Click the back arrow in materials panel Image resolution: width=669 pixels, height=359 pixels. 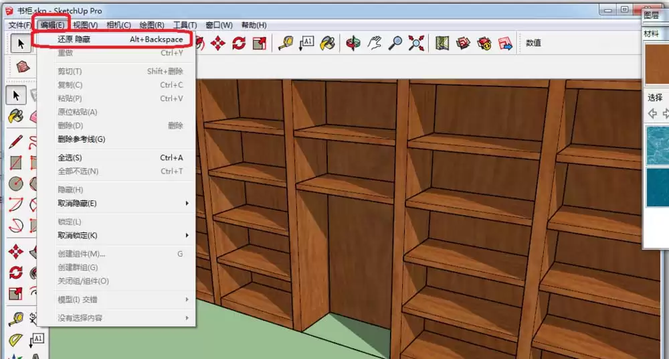(x=652, y=114)
